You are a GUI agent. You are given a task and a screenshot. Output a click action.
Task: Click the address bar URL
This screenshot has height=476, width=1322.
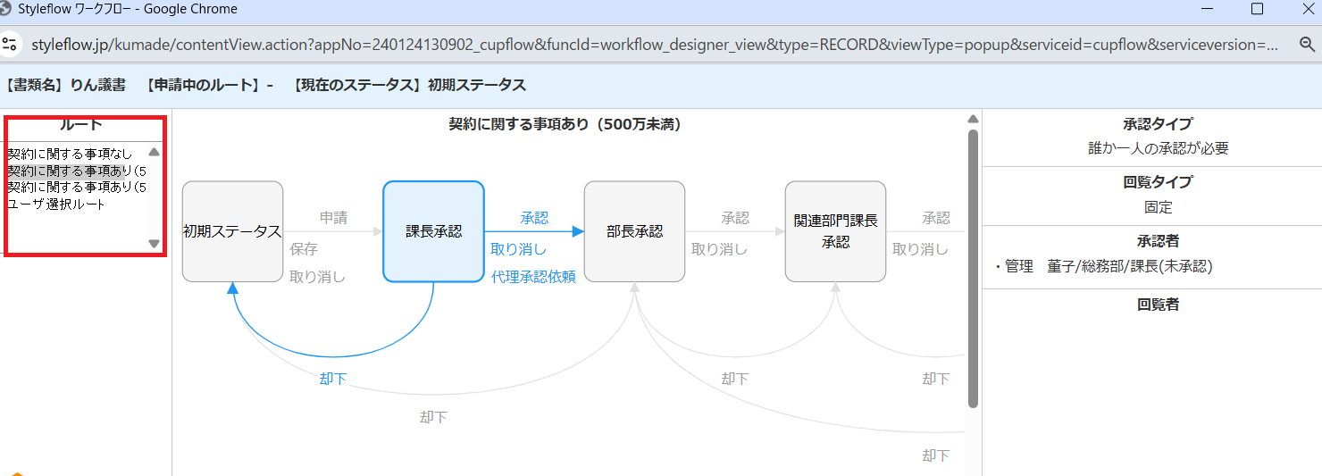(x=655, y=44)
